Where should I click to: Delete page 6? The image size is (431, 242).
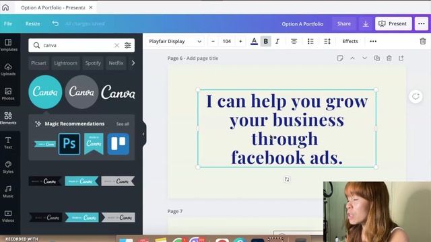(x=389, y=58)
